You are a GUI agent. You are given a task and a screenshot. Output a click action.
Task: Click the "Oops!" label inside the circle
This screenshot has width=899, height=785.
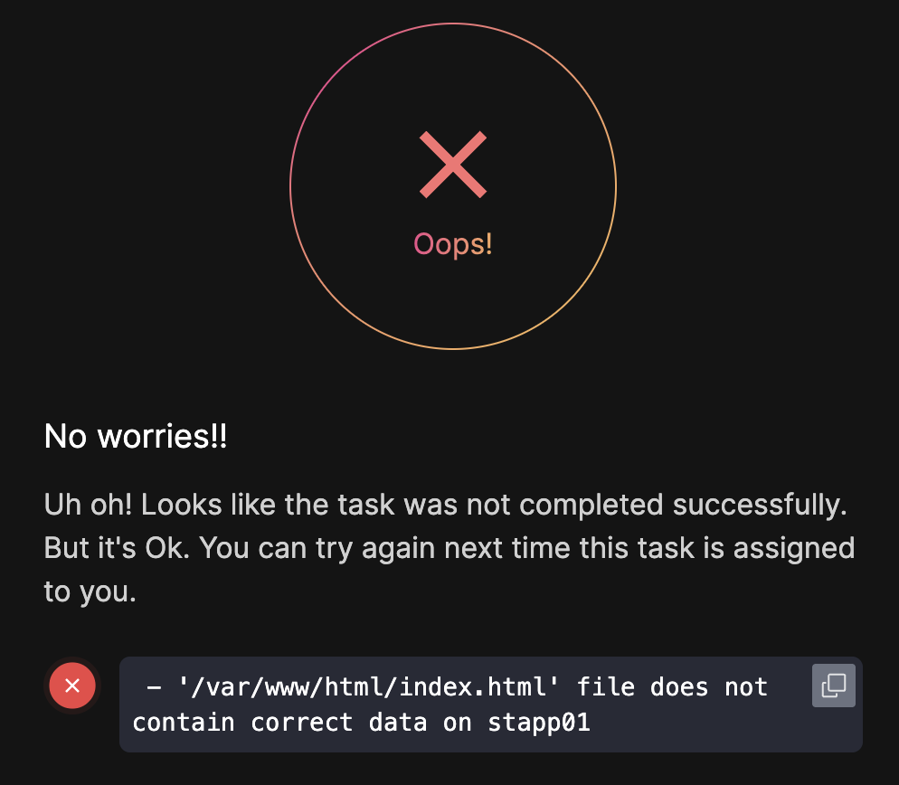click(453, 244)
